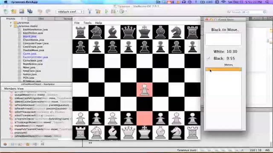Switch to the Files tab
Image resolution: width=273 pixels, height=153 pixels.
[41, 19]
